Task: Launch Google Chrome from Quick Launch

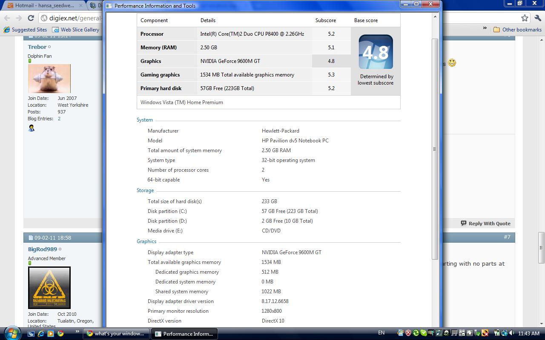Action: point(60,334)
